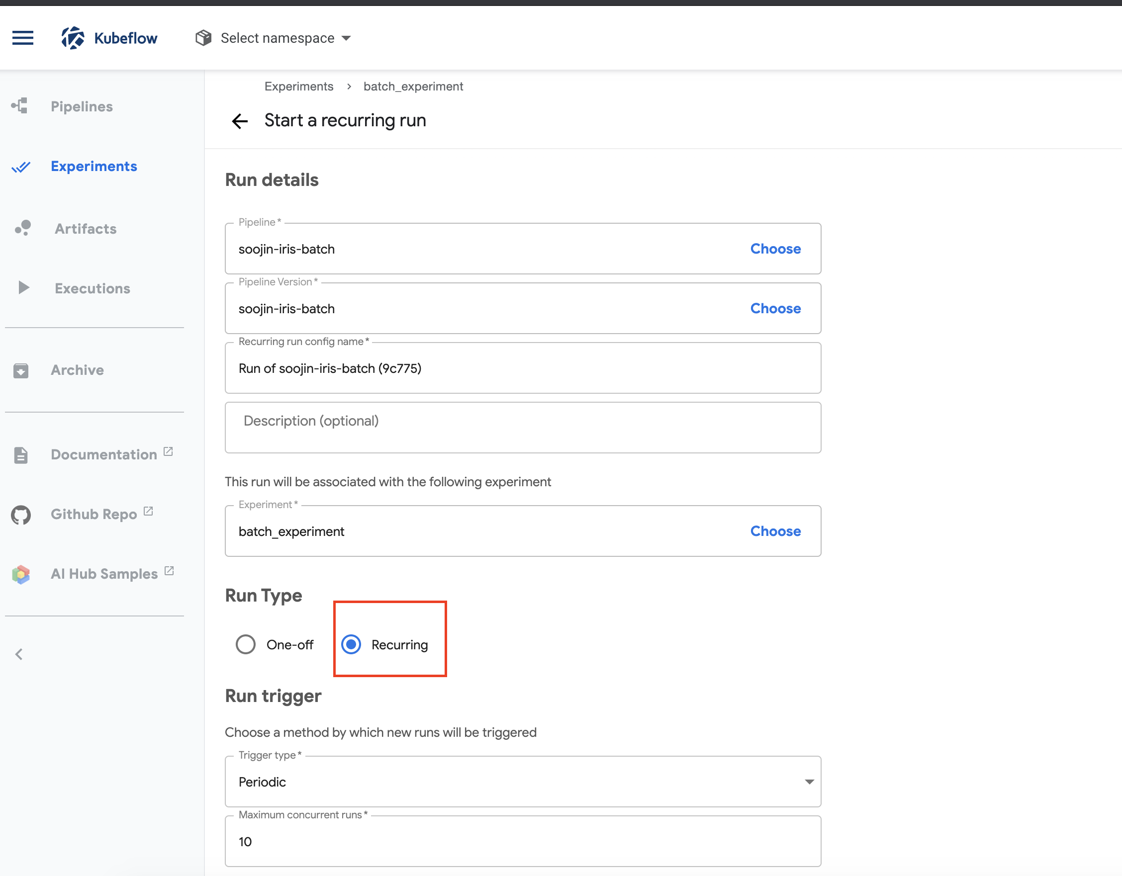The image size is (1122, 876).
Task: Click the Kubeflow logo icon
Action: tap(73, 38)
